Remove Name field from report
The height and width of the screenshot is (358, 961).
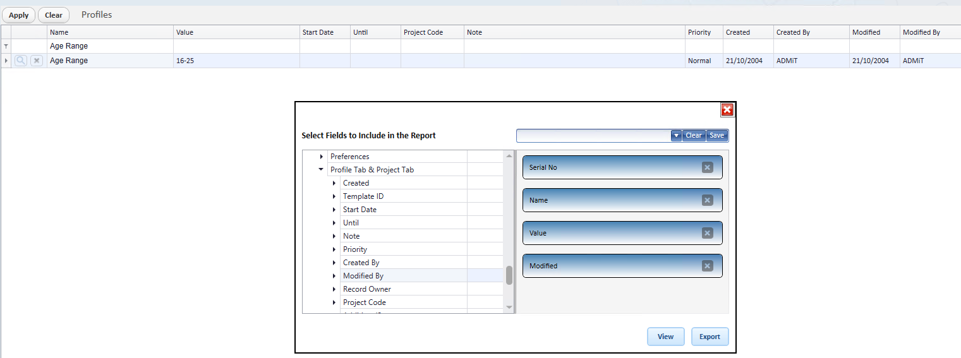point(708,200)
